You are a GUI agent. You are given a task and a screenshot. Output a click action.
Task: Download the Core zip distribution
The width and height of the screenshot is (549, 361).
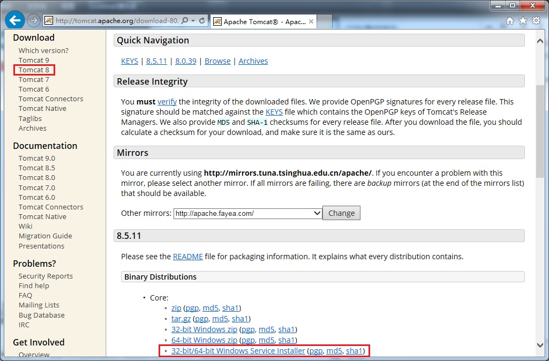(x=176, y=308)
